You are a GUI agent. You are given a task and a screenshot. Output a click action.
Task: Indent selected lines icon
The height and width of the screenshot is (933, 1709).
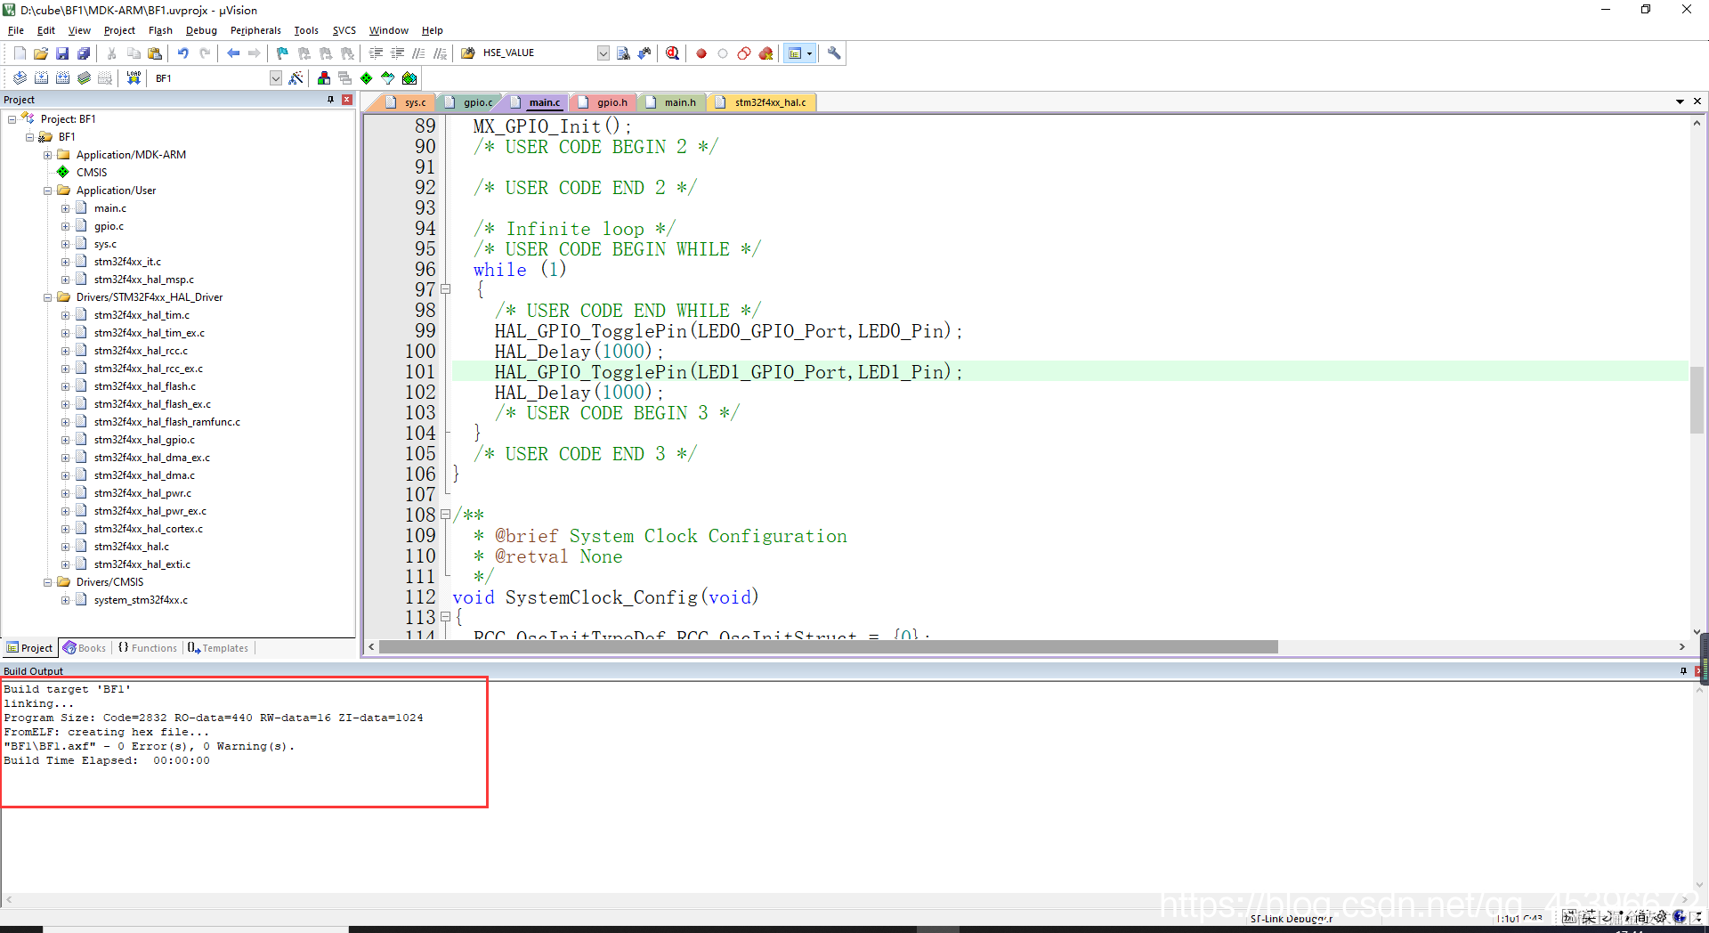pos(376,53)
